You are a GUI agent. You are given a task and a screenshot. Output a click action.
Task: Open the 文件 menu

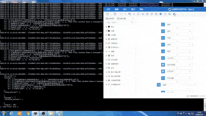[108, 9]
